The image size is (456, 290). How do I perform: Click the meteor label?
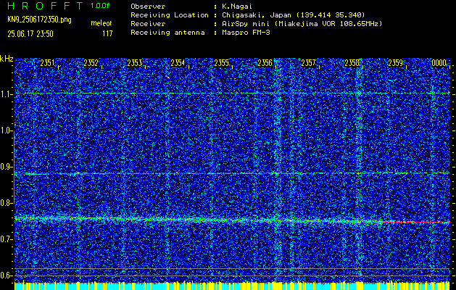pyautogui.click(x=101, y=23)
